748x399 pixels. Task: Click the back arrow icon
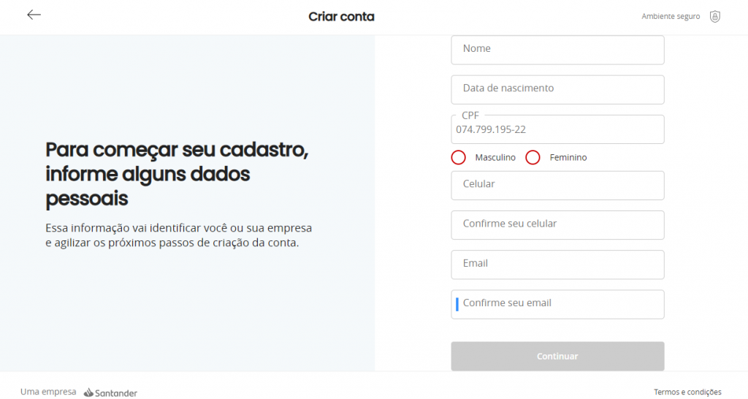pyautogui.click(x=34, y=15)
